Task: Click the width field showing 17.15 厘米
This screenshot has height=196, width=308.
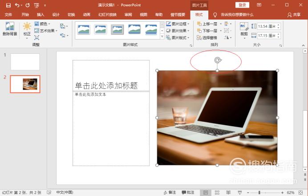Action: [267, 36]
